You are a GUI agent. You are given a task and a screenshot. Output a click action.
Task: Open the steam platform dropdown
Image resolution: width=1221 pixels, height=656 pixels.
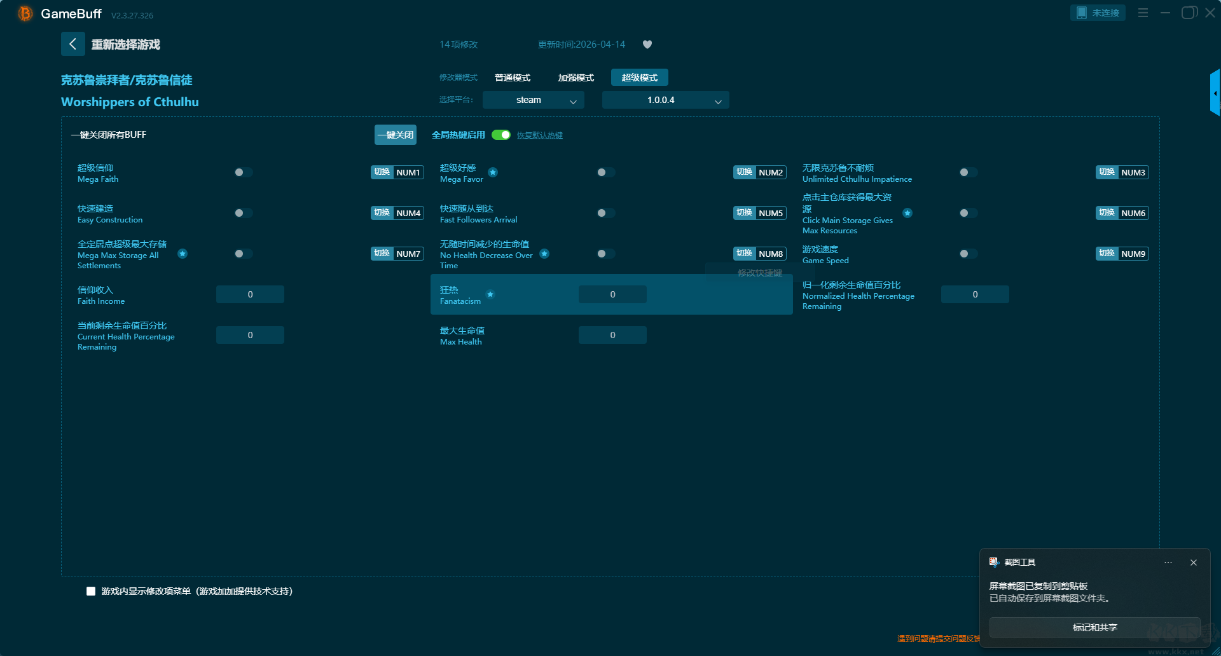(x=534, y=100)
